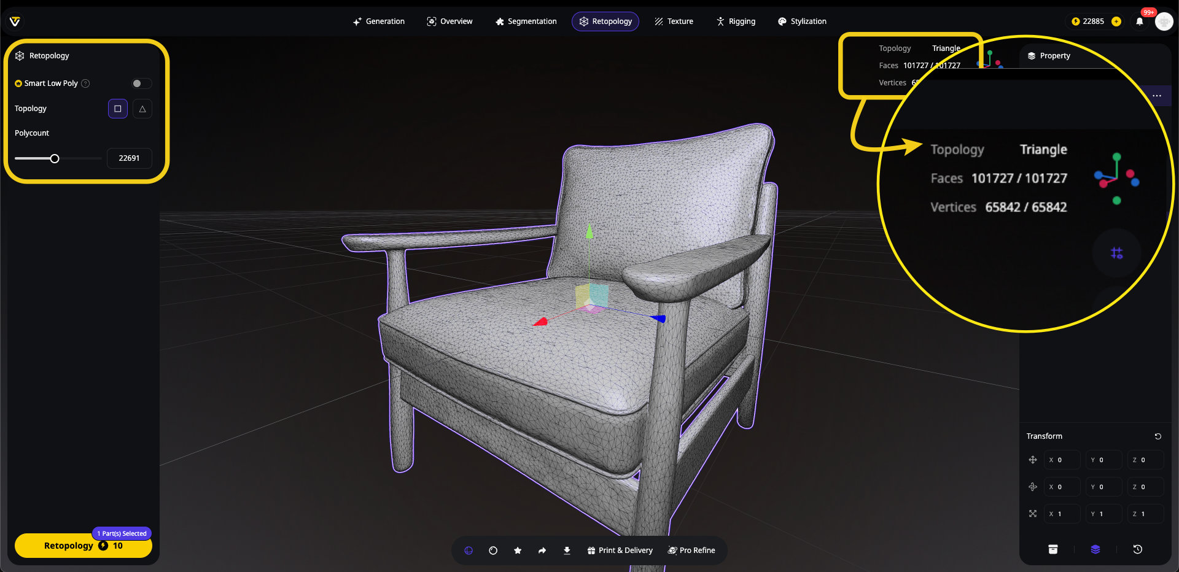
Task: Open the user avatar menu
Action: click(x=1164, y=21)
